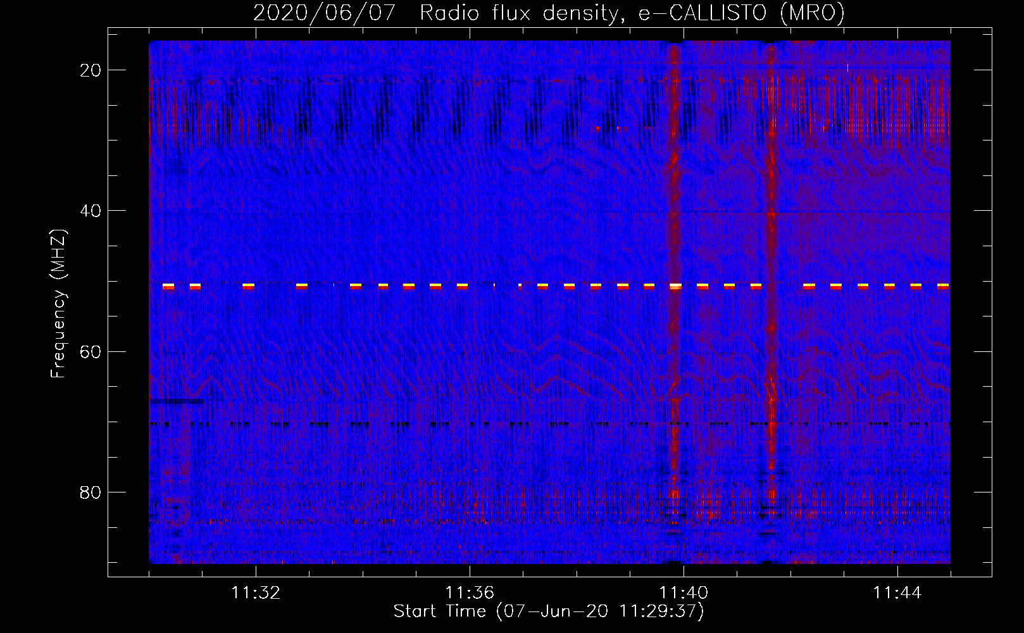Viewport: 1024px width, 633px height.
Task: Click the plot title '2020/06/07 Radio flux density, e-CALLISTO (MRO)'
Action: (x=549, y=13)
